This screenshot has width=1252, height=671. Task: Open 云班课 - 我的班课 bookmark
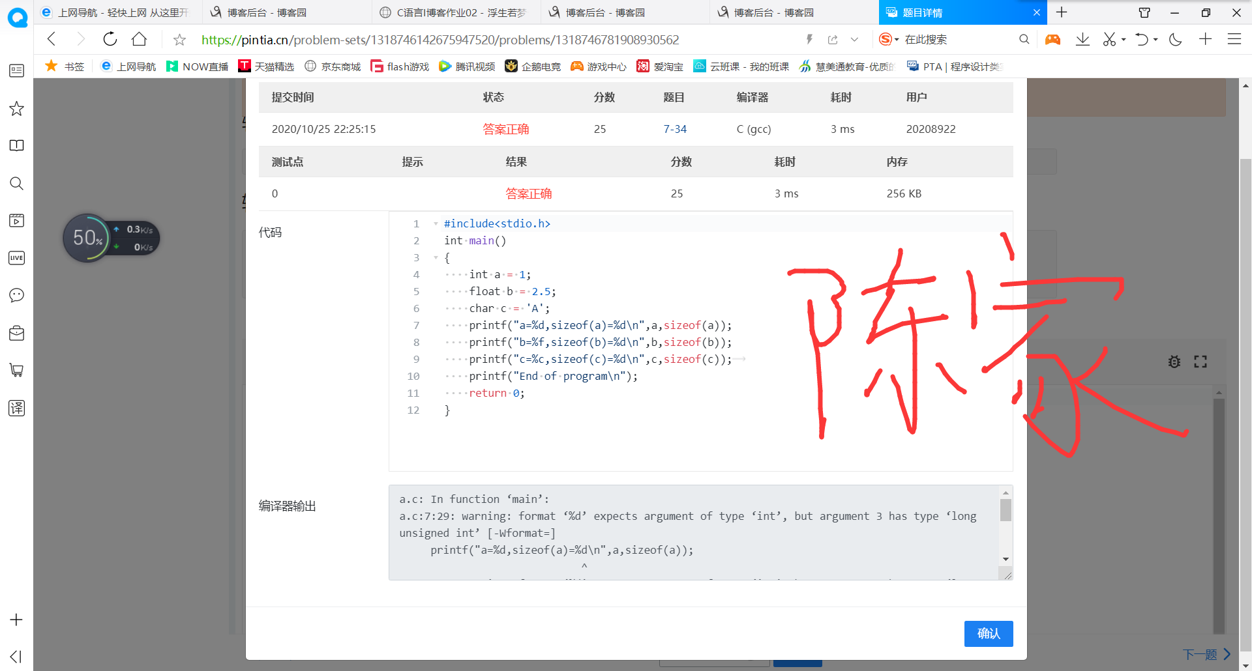click(741, 66)
